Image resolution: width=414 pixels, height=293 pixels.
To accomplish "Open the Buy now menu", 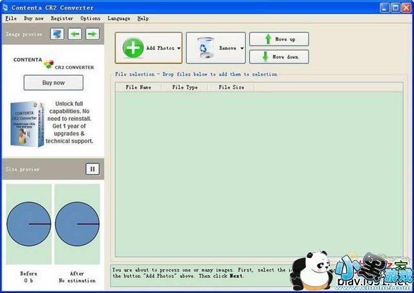I will click(34, 18).
